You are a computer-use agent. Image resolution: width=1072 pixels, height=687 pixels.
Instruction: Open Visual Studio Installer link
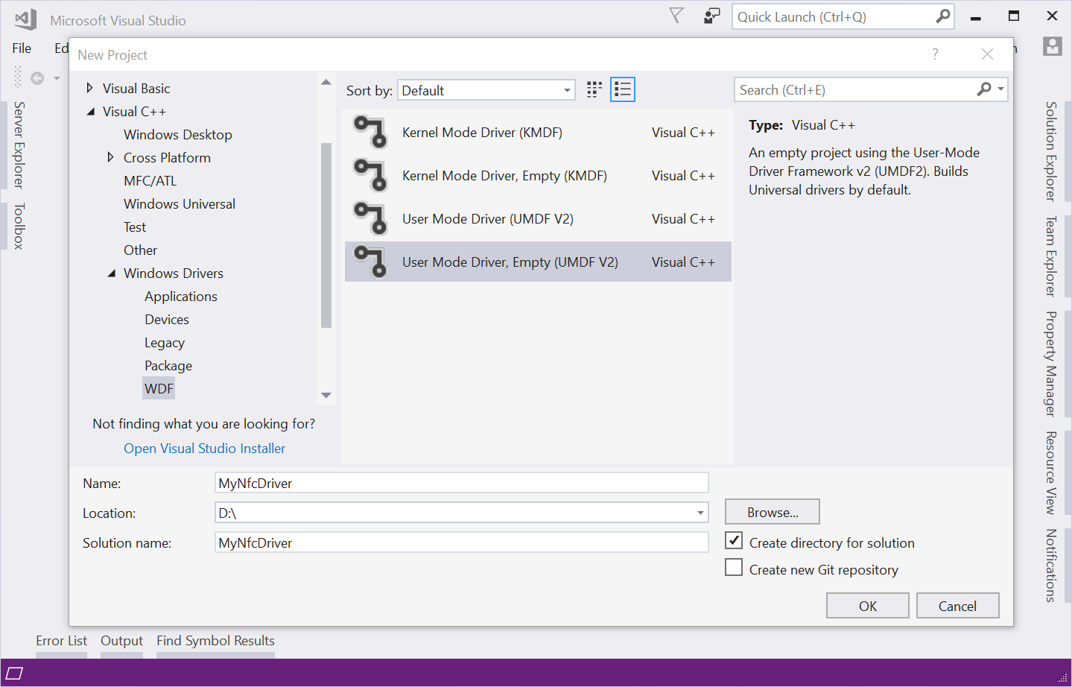click(x=205, y=448)
